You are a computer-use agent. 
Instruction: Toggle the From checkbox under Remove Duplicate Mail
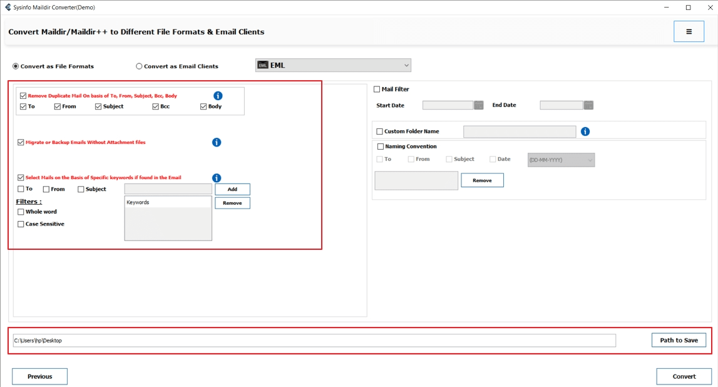point(57,106)
